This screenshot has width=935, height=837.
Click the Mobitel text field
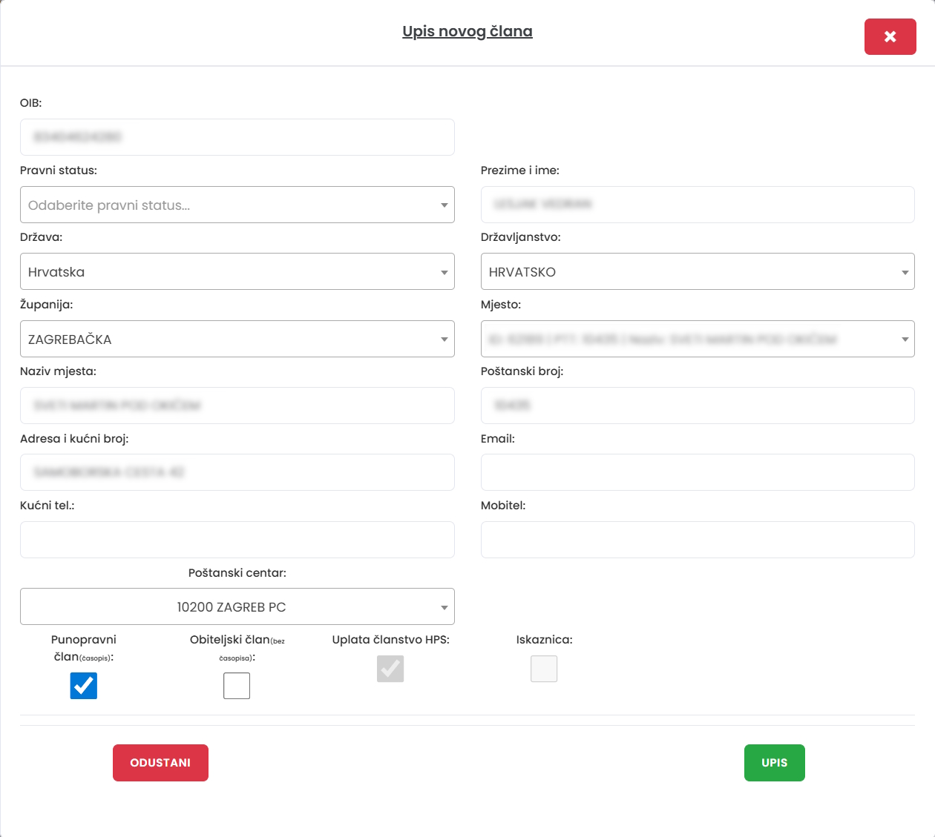coord(697,540)
